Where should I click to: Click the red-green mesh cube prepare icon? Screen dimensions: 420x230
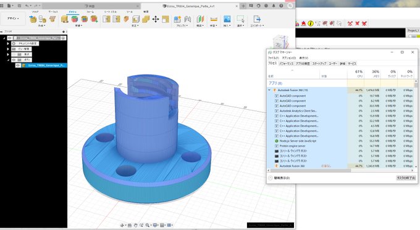tap(75, 19)
